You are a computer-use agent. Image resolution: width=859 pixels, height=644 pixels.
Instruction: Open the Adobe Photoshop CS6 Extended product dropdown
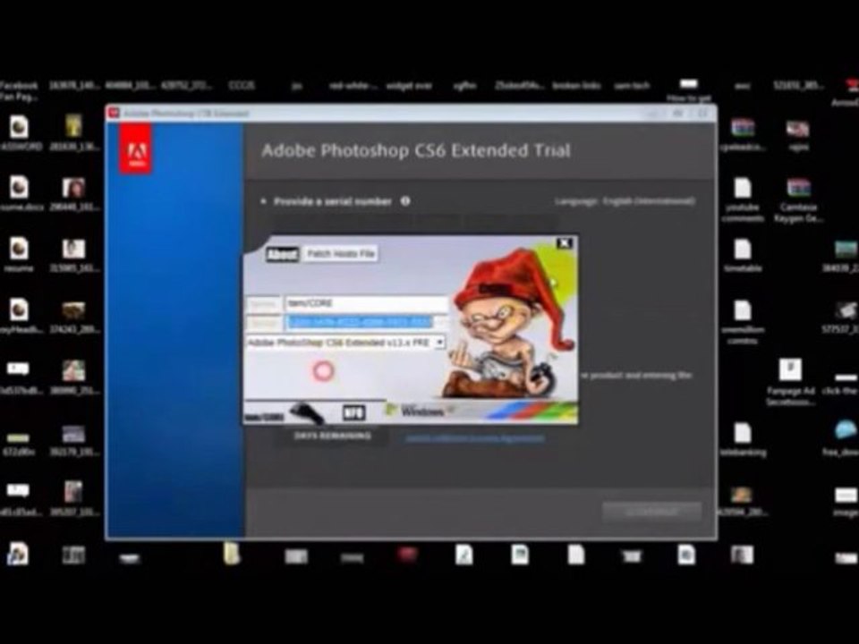[x=345, y=343]
